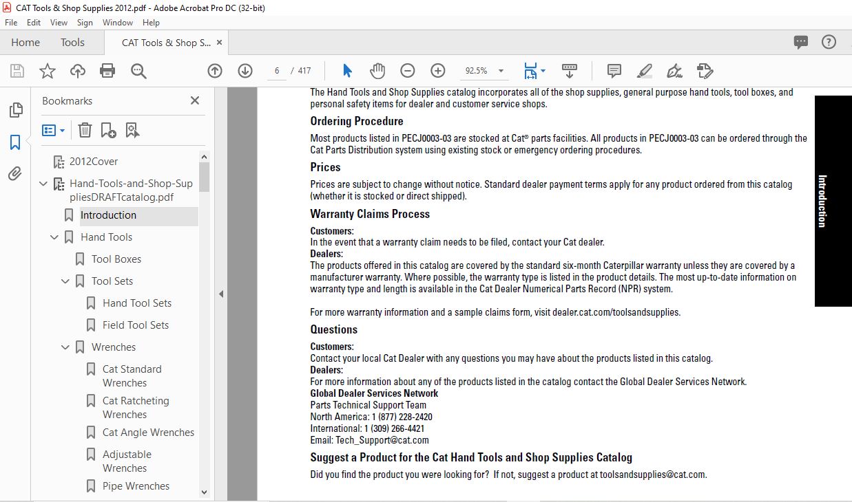The image size is (852, 502).
Task: Open the Cat Standard Wrenches bookmark
Action: point(132,376)
